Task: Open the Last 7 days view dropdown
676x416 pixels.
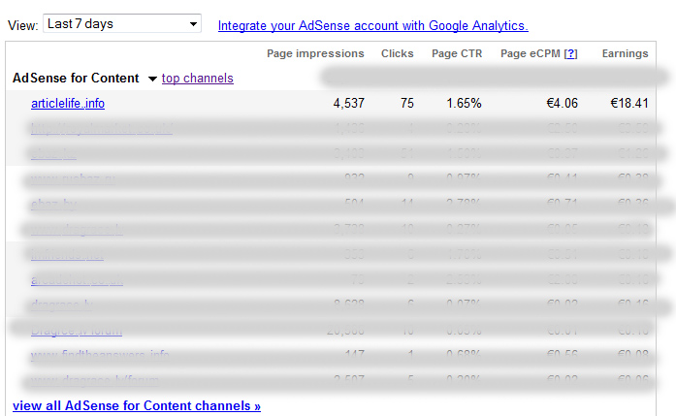Action: coord(122,23)
